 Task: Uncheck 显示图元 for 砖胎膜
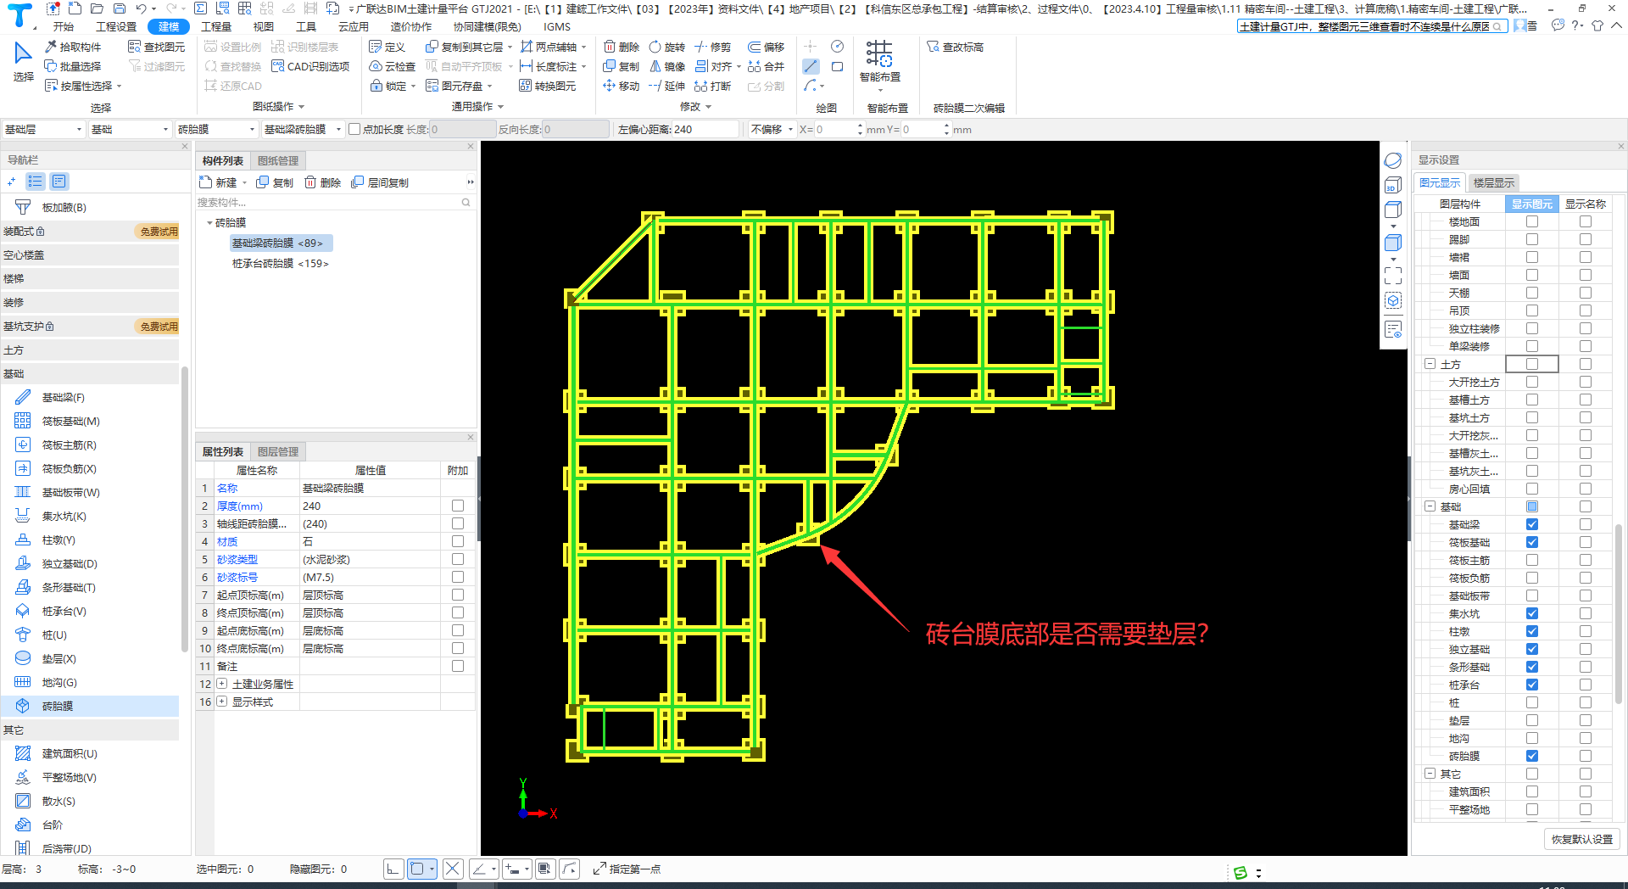tap(1532, 756)
